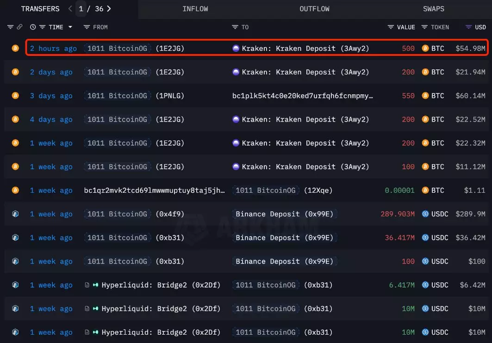Toggle the TOKEN column filter
The width and height of the screenshot is (492, 343).
point(424,27)
